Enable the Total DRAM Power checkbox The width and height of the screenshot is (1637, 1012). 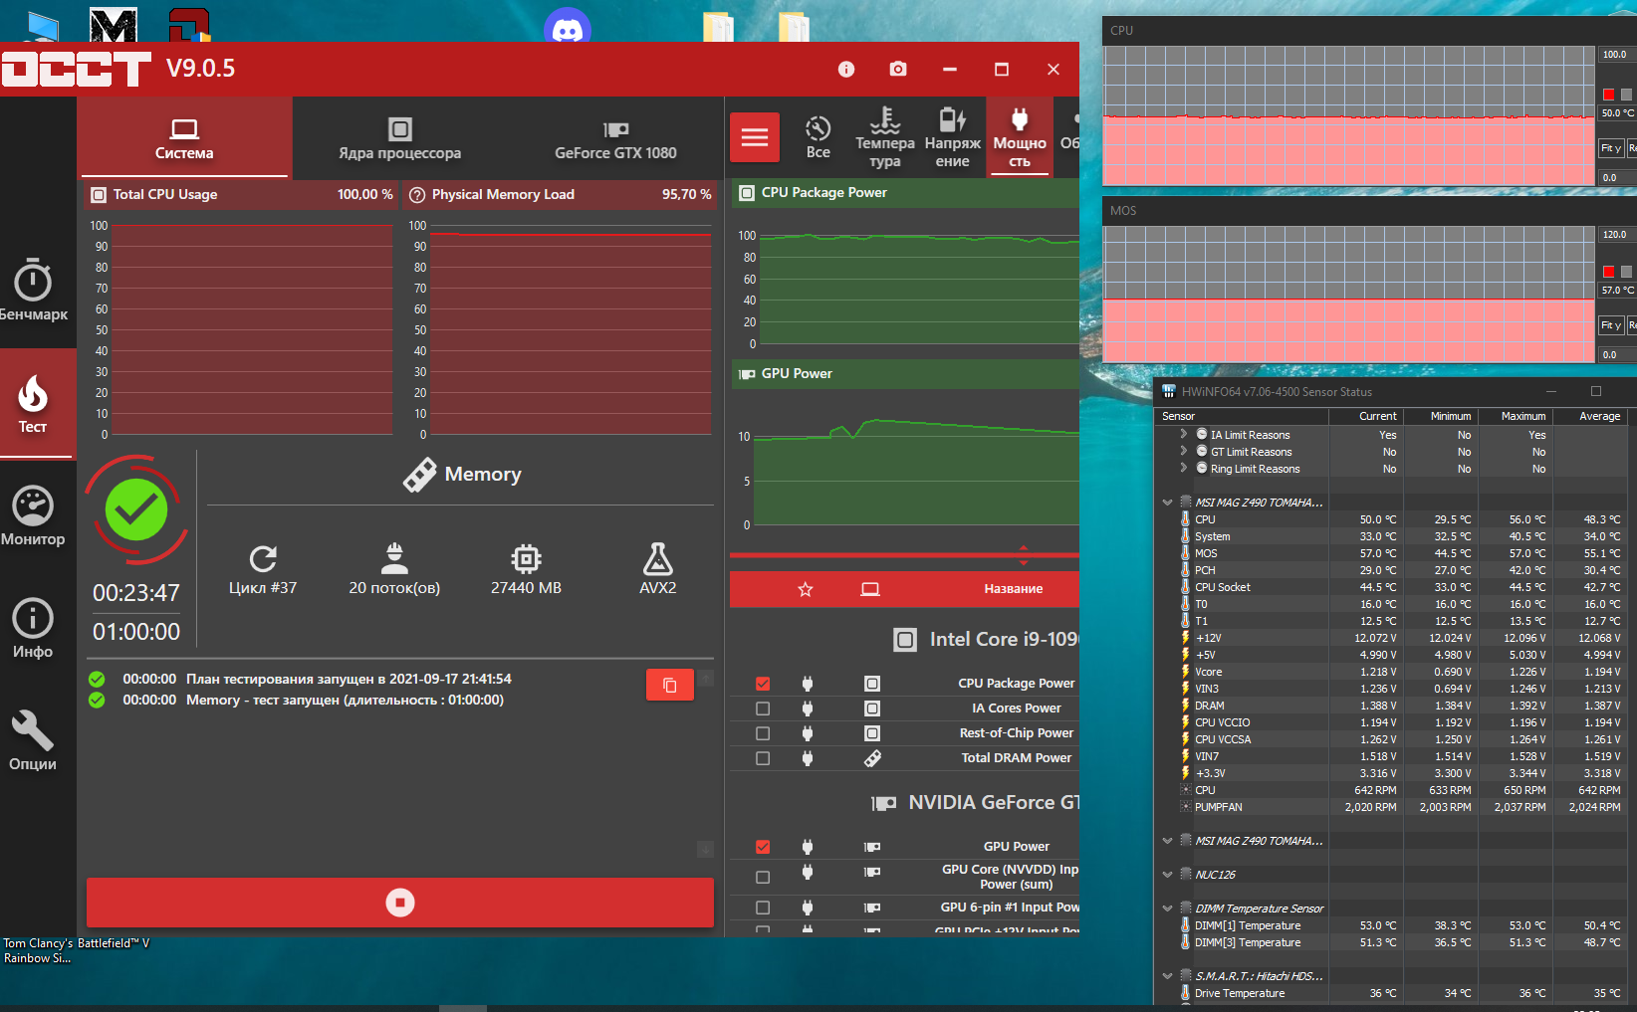click(x=763, y=758)
